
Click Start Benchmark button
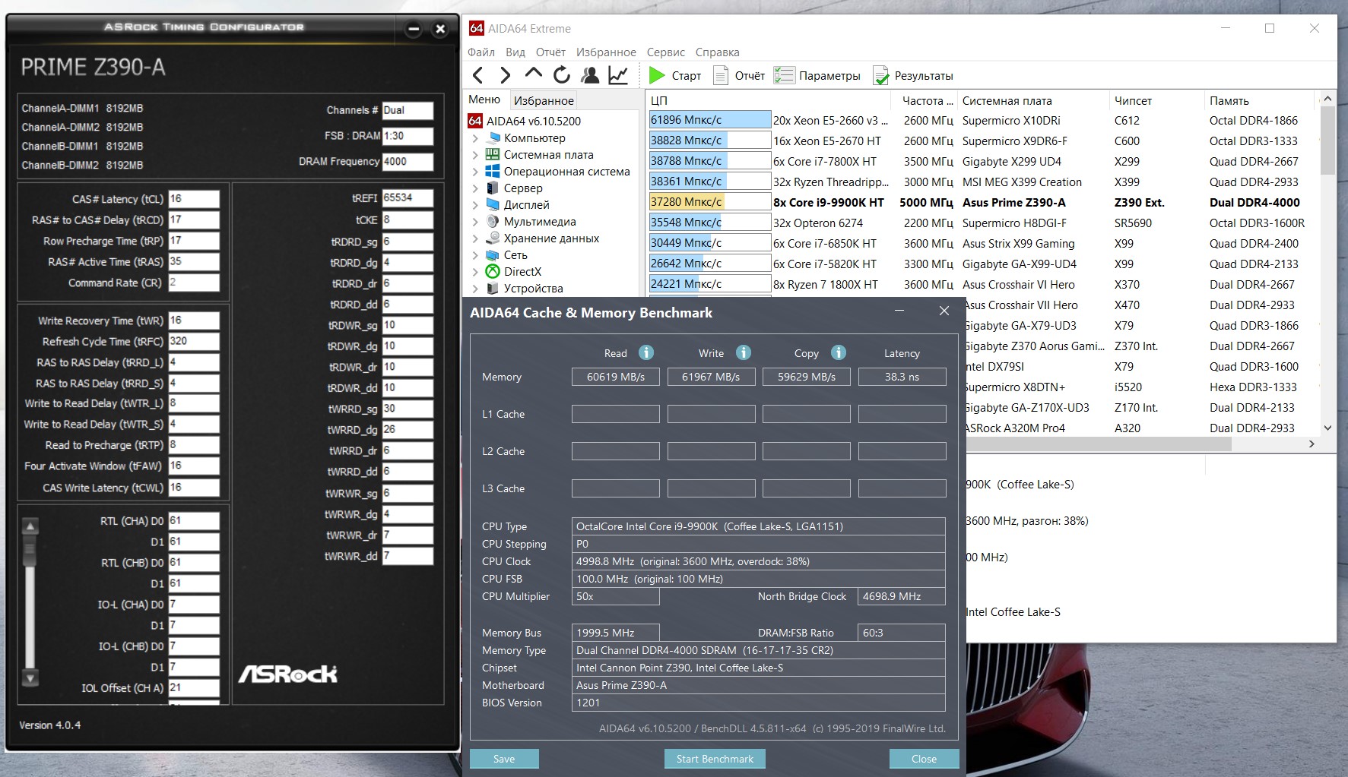click(715, 759)
